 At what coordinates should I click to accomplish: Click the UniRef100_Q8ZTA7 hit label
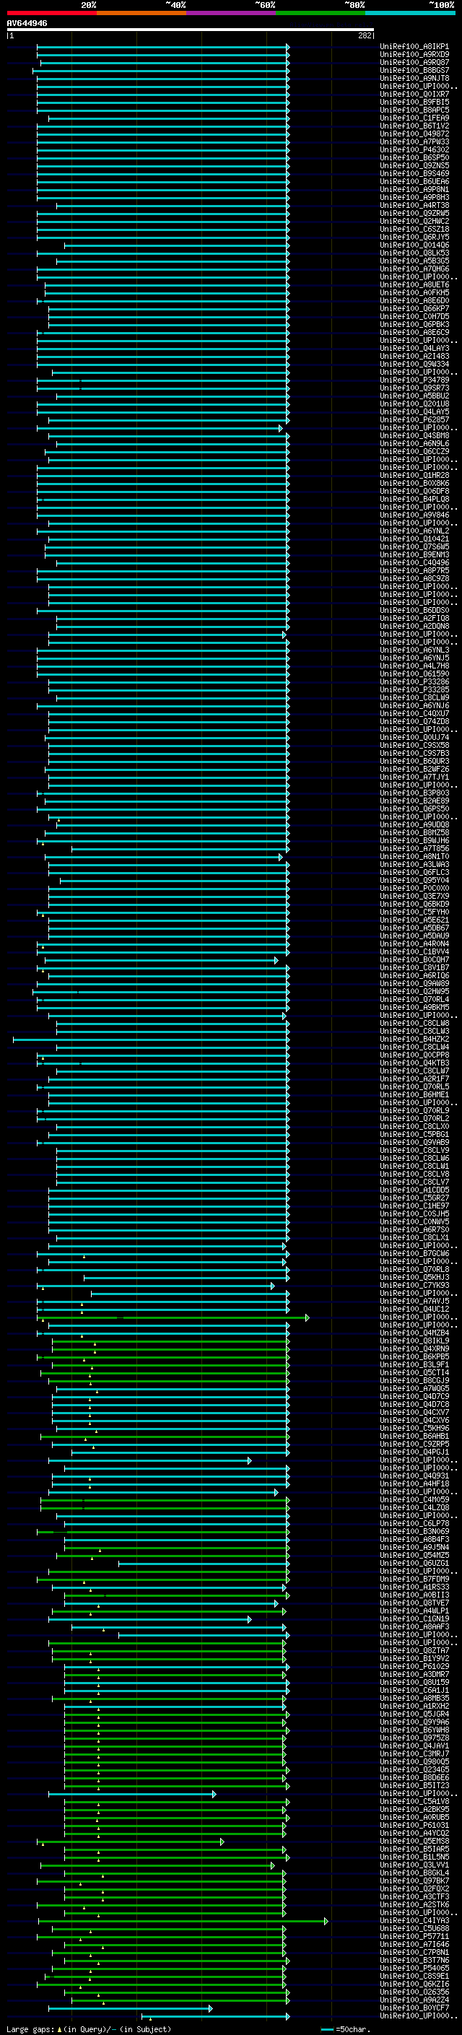click(x=414, y=1650)
